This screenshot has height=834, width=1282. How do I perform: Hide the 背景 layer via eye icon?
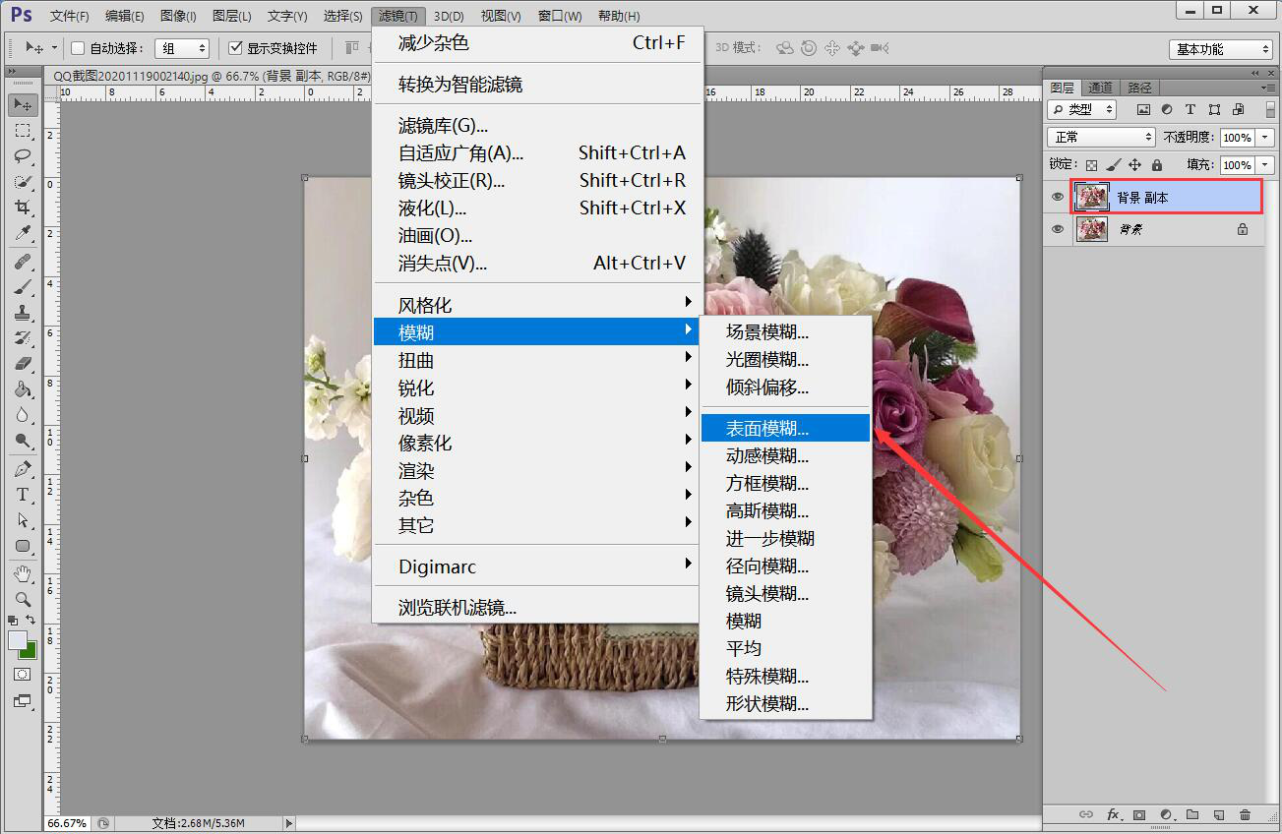click(1058, 229)
